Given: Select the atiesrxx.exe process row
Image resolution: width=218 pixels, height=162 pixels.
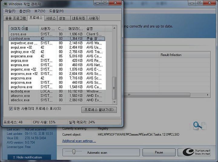Looking at the screenshot, I should point(57,96).
